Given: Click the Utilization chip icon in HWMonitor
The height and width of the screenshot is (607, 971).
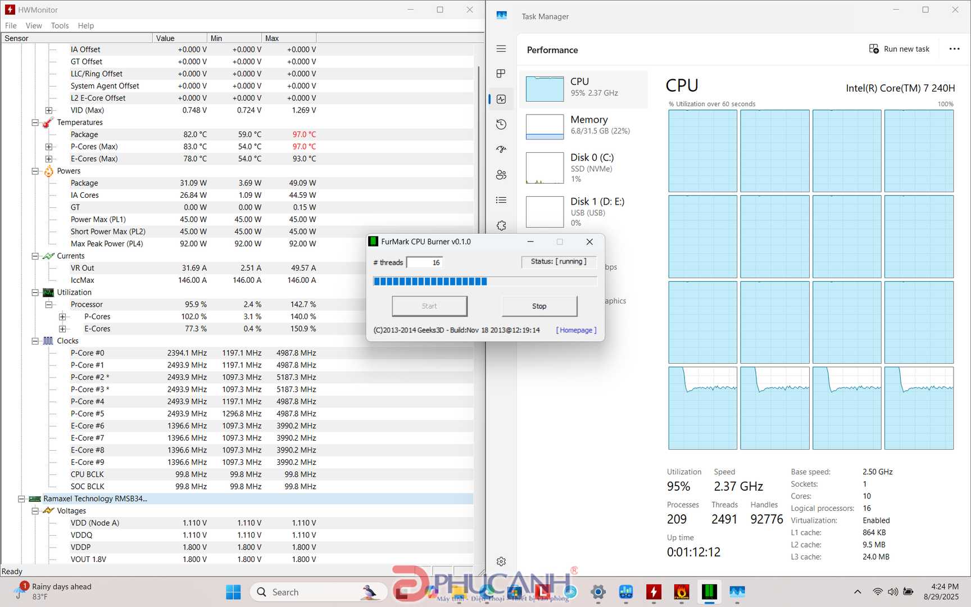Looking at the screenshot, I should [x=48, y=292].
